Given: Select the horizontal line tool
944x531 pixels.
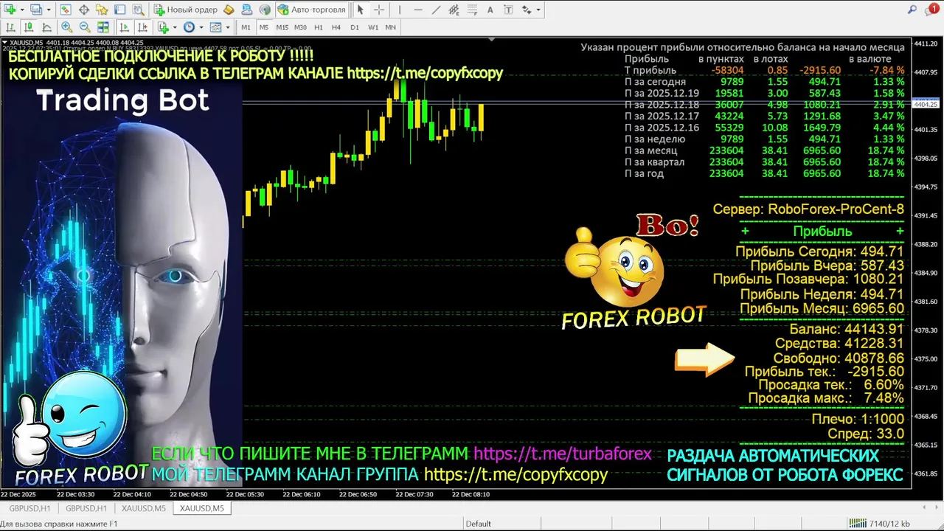Looking at the screenshot, I should (x=418, y=10).
